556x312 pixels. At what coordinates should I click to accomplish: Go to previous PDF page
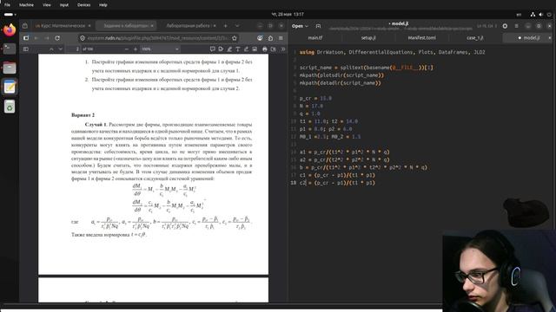point(51,49)
